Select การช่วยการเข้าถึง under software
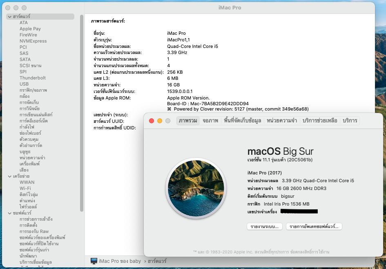This screenshot has width=386, height=269. tap(36, 219)
